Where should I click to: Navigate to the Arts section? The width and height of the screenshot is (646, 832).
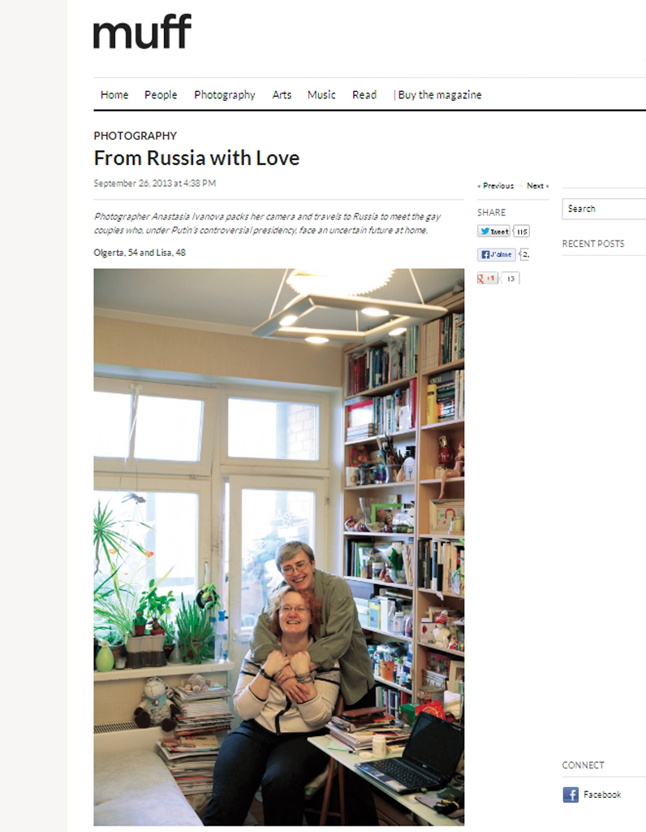[x=282, y=95]
